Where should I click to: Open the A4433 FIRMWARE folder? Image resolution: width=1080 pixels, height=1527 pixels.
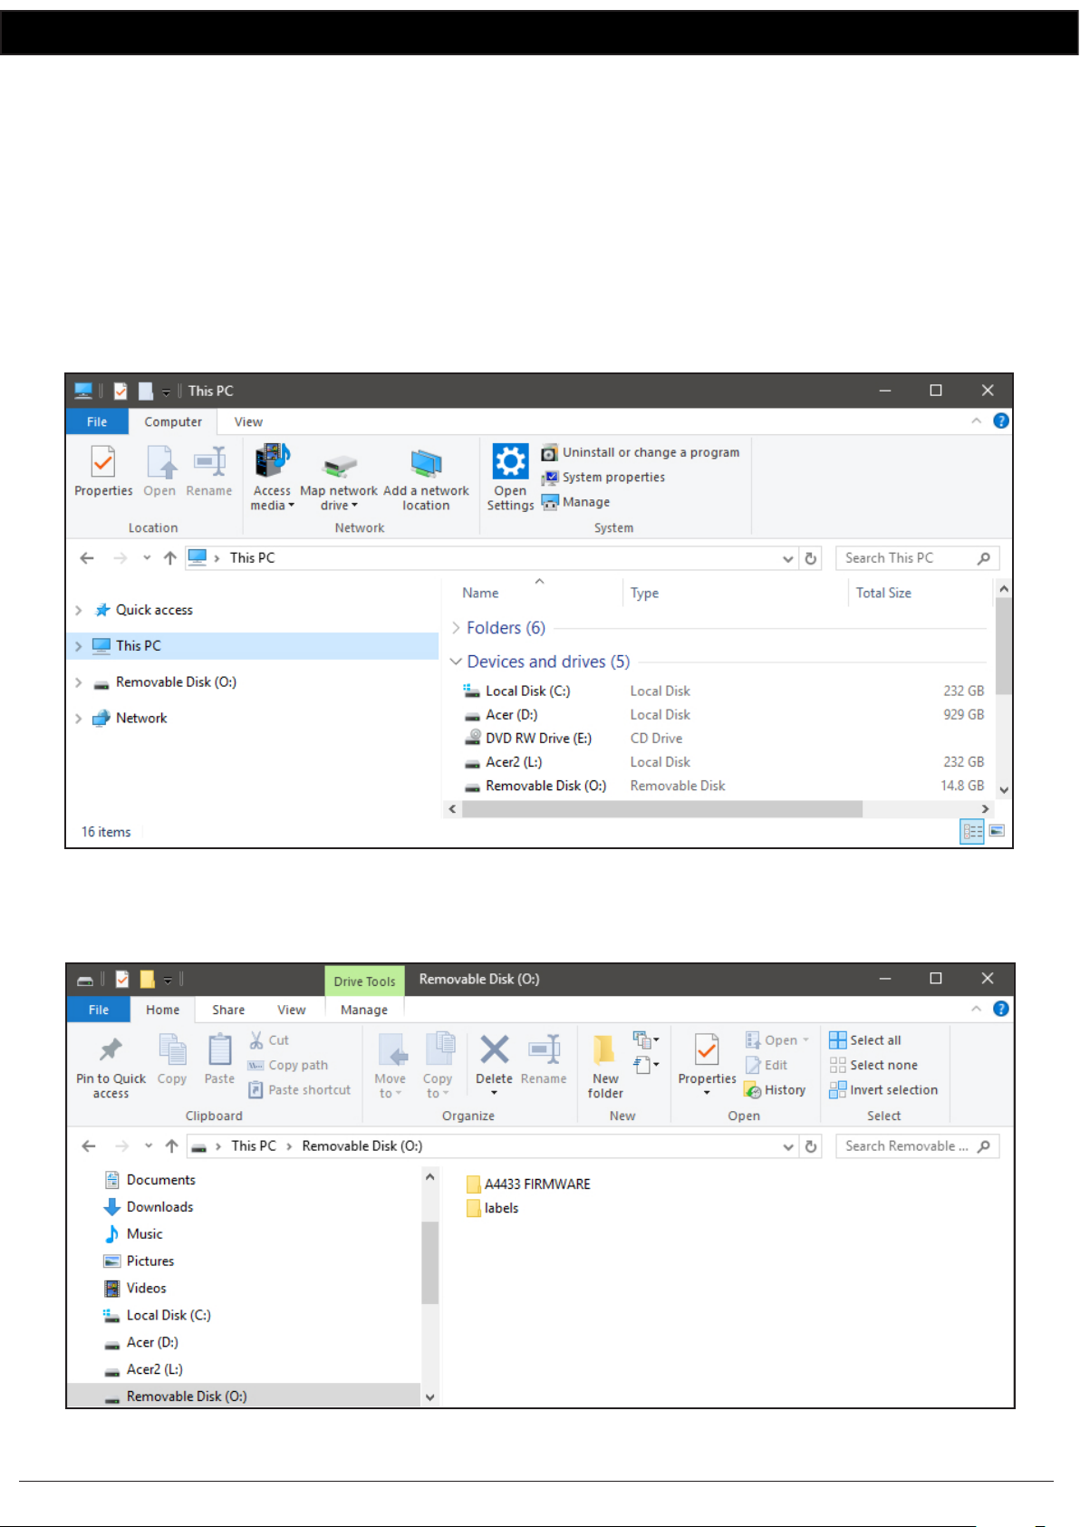[528, 1184]
